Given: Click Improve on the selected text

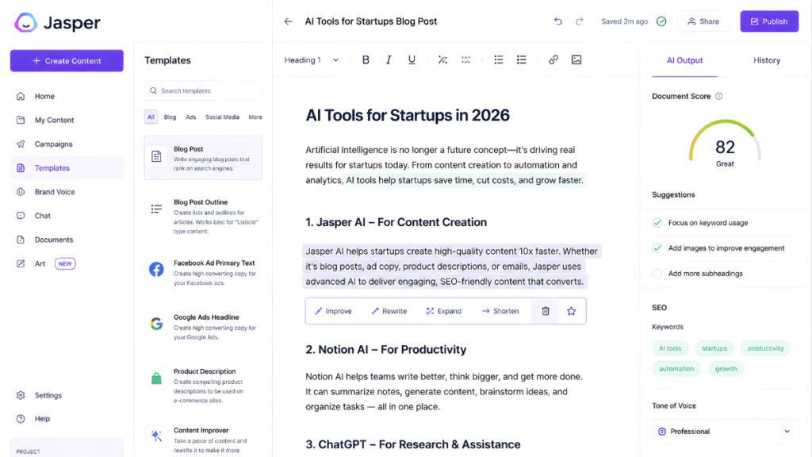Looking at the screenshot, I should click(x=333, y=311).
